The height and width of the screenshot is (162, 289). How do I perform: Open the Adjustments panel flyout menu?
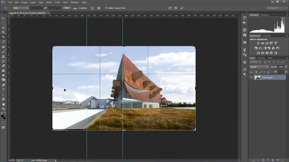click(x=287, y=36)
